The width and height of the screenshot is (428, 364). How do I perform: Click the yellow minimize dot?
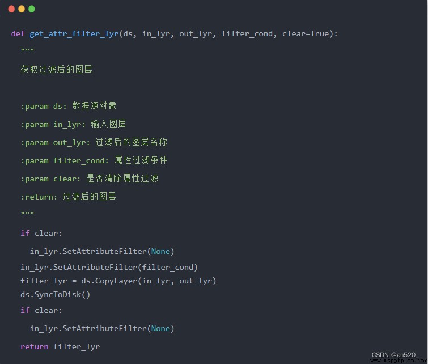pyautogui.click(x=22, y=9)
